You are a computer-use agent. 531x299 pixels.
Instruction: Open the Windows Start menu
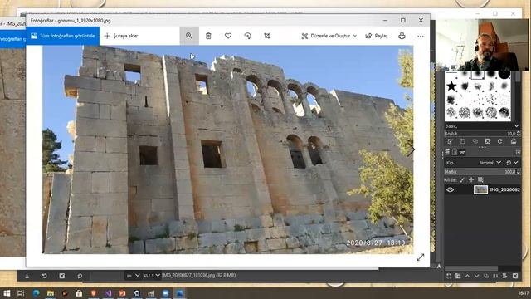pyautogui.click(x=7, y=293)
